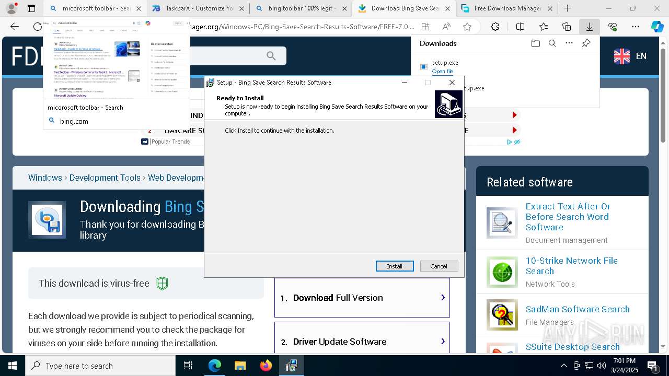The image size is (669, 376).
Task: Open the Extensions puzzle icon
Action: click(495, 27)
